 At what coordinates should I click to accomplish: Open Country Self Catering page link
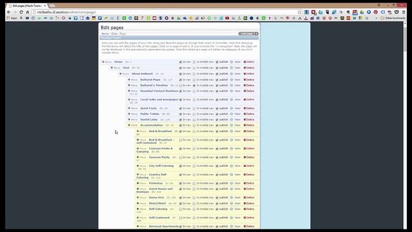click(x=151, y=176)
